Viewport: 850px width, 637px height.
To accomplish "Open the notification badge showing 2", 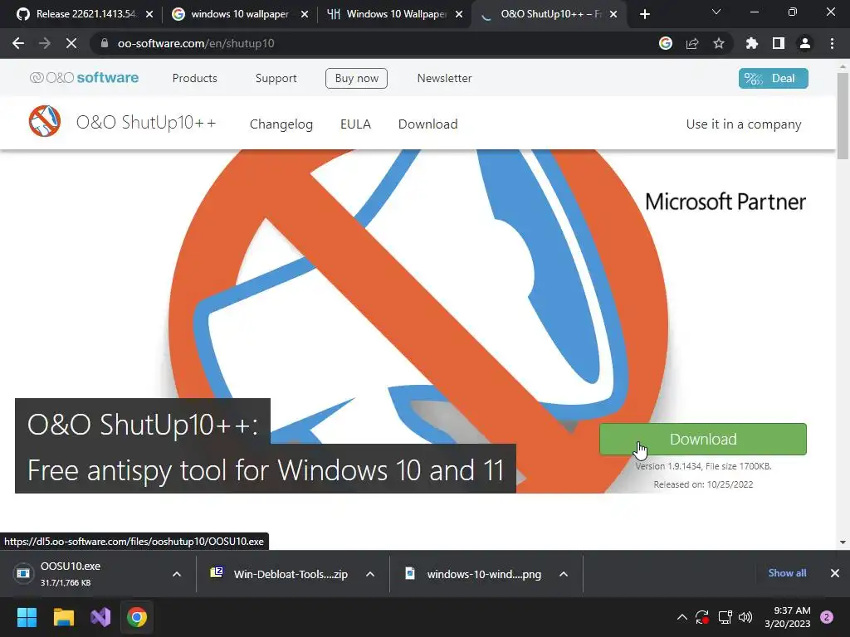I will click(x=827, y=617).
